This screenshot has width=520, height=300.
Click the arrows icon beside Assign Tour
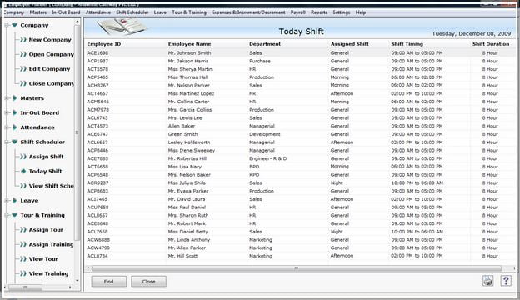(23, 229)
